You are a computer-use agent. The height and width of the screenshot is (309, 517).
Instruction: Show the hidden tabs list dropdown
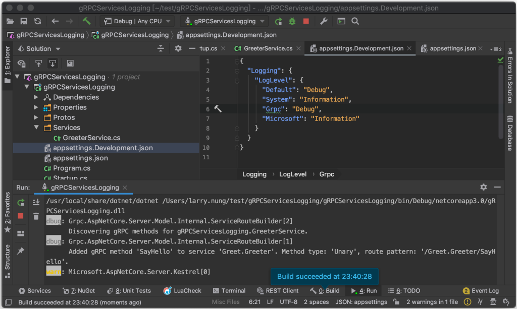click(x=496, y=49)
